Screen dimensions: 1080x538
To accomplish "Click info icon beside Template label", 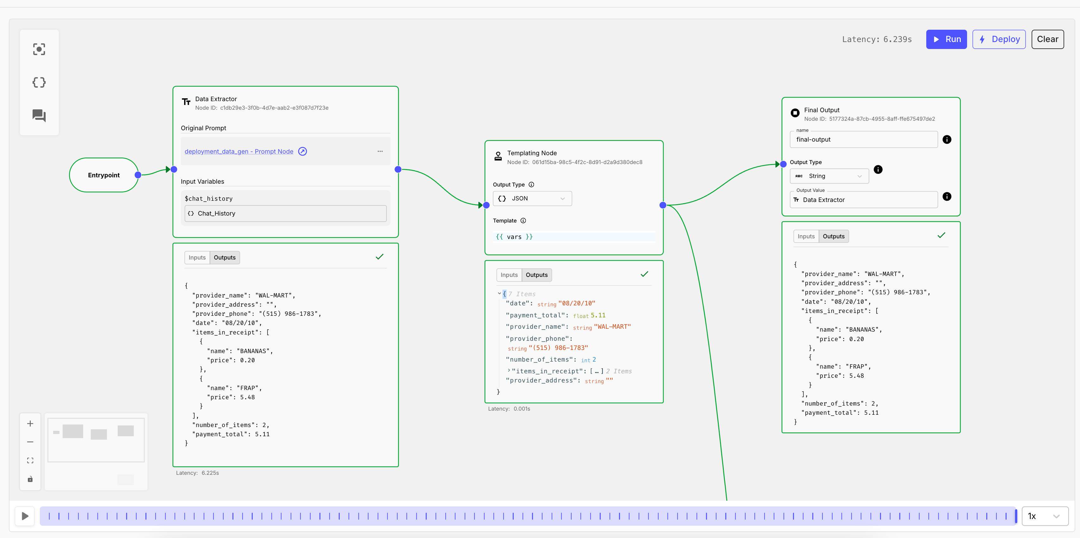I will tap(523, 221).
